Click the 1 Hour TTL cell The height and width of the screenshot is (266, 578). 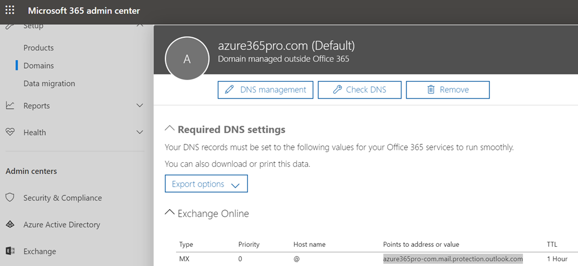pyautogui.click(x=557, y=259)
